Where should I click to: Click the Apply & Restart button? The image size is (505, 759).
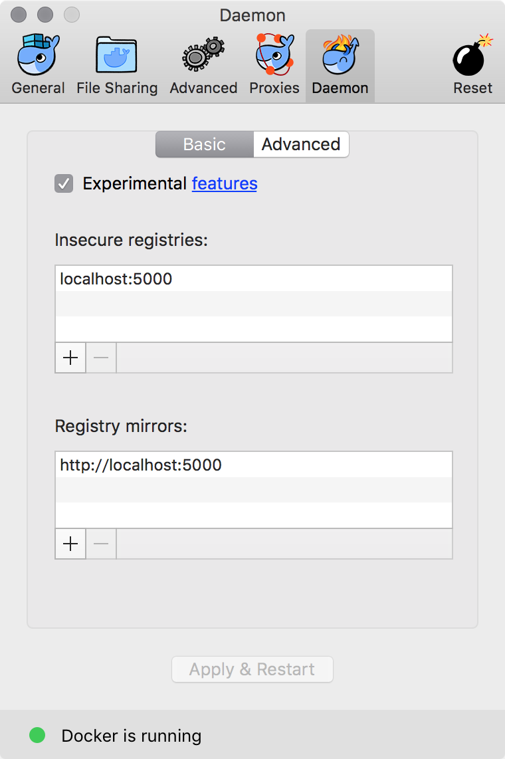coord(252,669)
